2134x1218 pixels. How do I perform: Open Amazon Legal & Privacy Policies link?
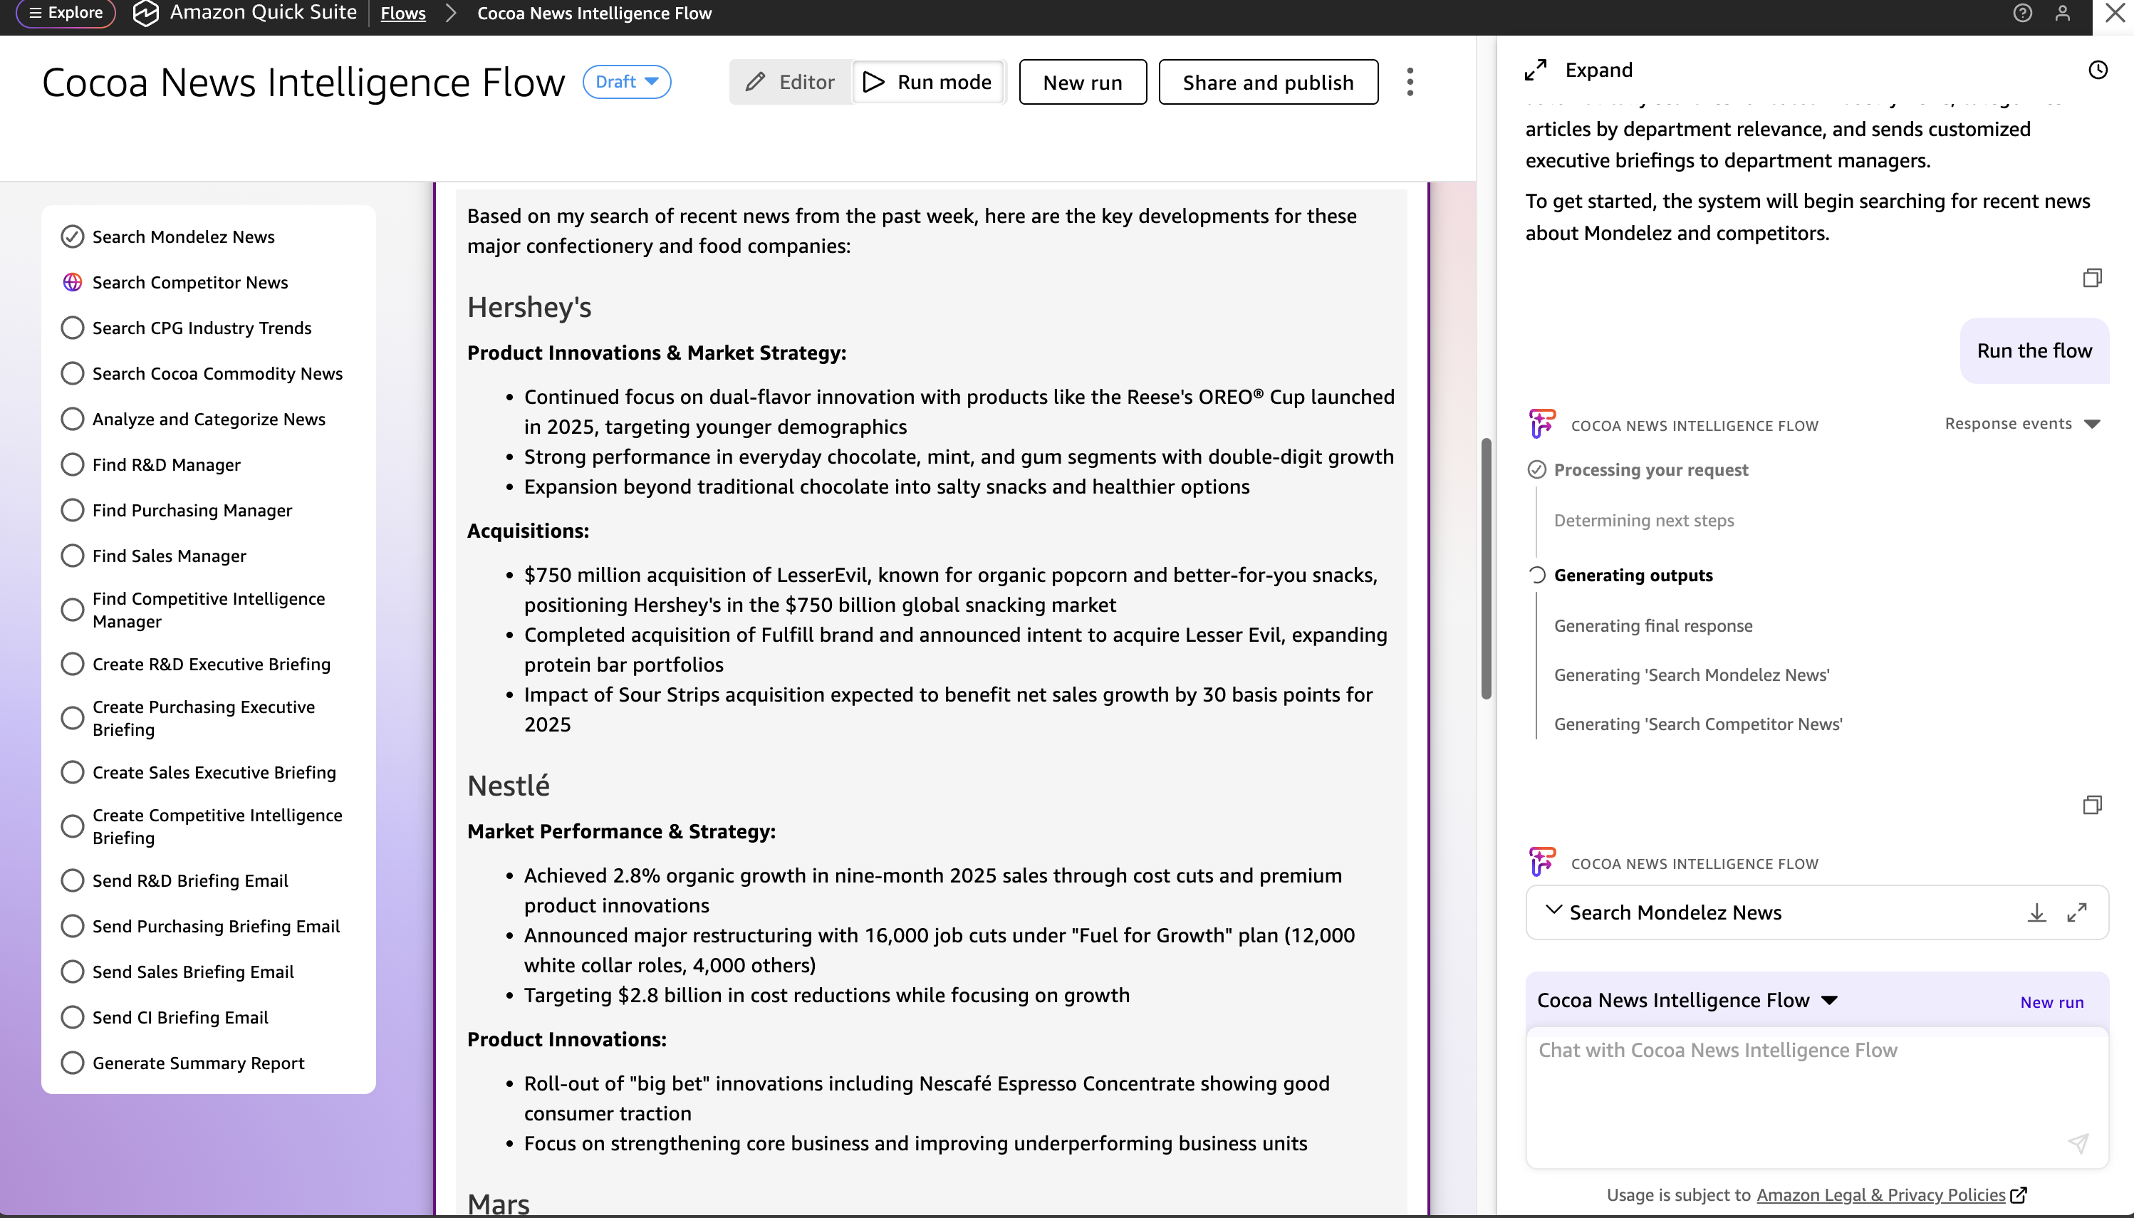click(x=1880, y=1194)
